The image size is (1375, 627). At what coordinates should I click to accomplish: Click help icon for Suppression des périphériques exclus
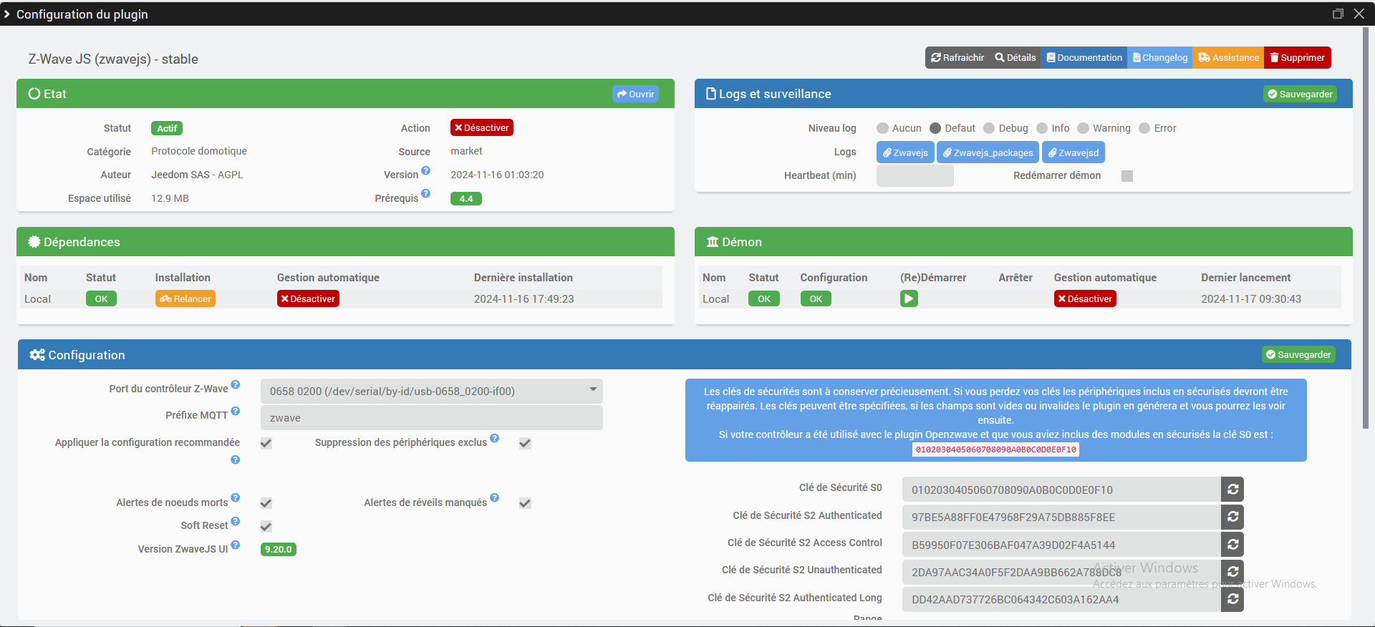point(495,438)
